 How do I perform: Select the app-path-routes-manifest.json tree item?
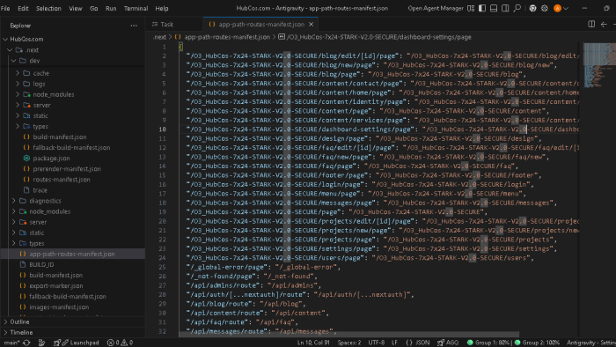coord(73,254)
